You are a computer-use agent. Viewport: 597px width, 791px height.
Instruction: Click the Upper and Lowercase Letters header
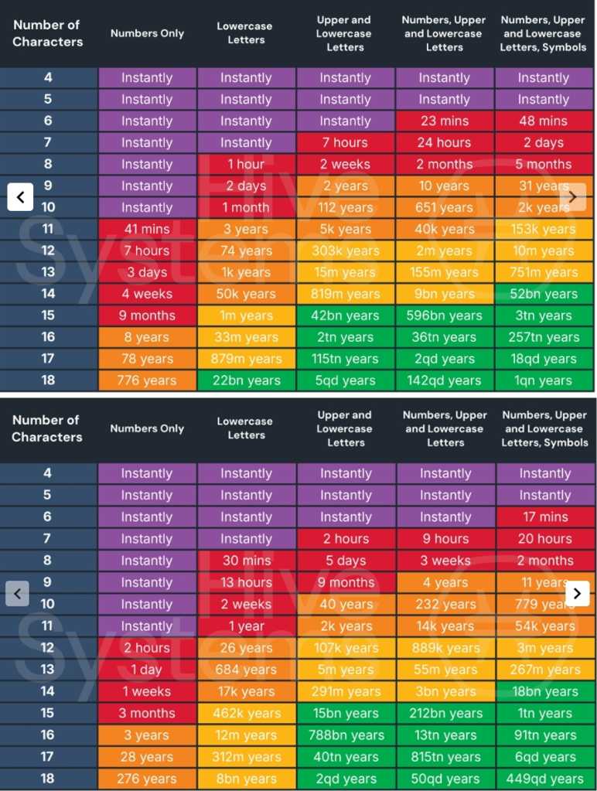coord(345,33)
